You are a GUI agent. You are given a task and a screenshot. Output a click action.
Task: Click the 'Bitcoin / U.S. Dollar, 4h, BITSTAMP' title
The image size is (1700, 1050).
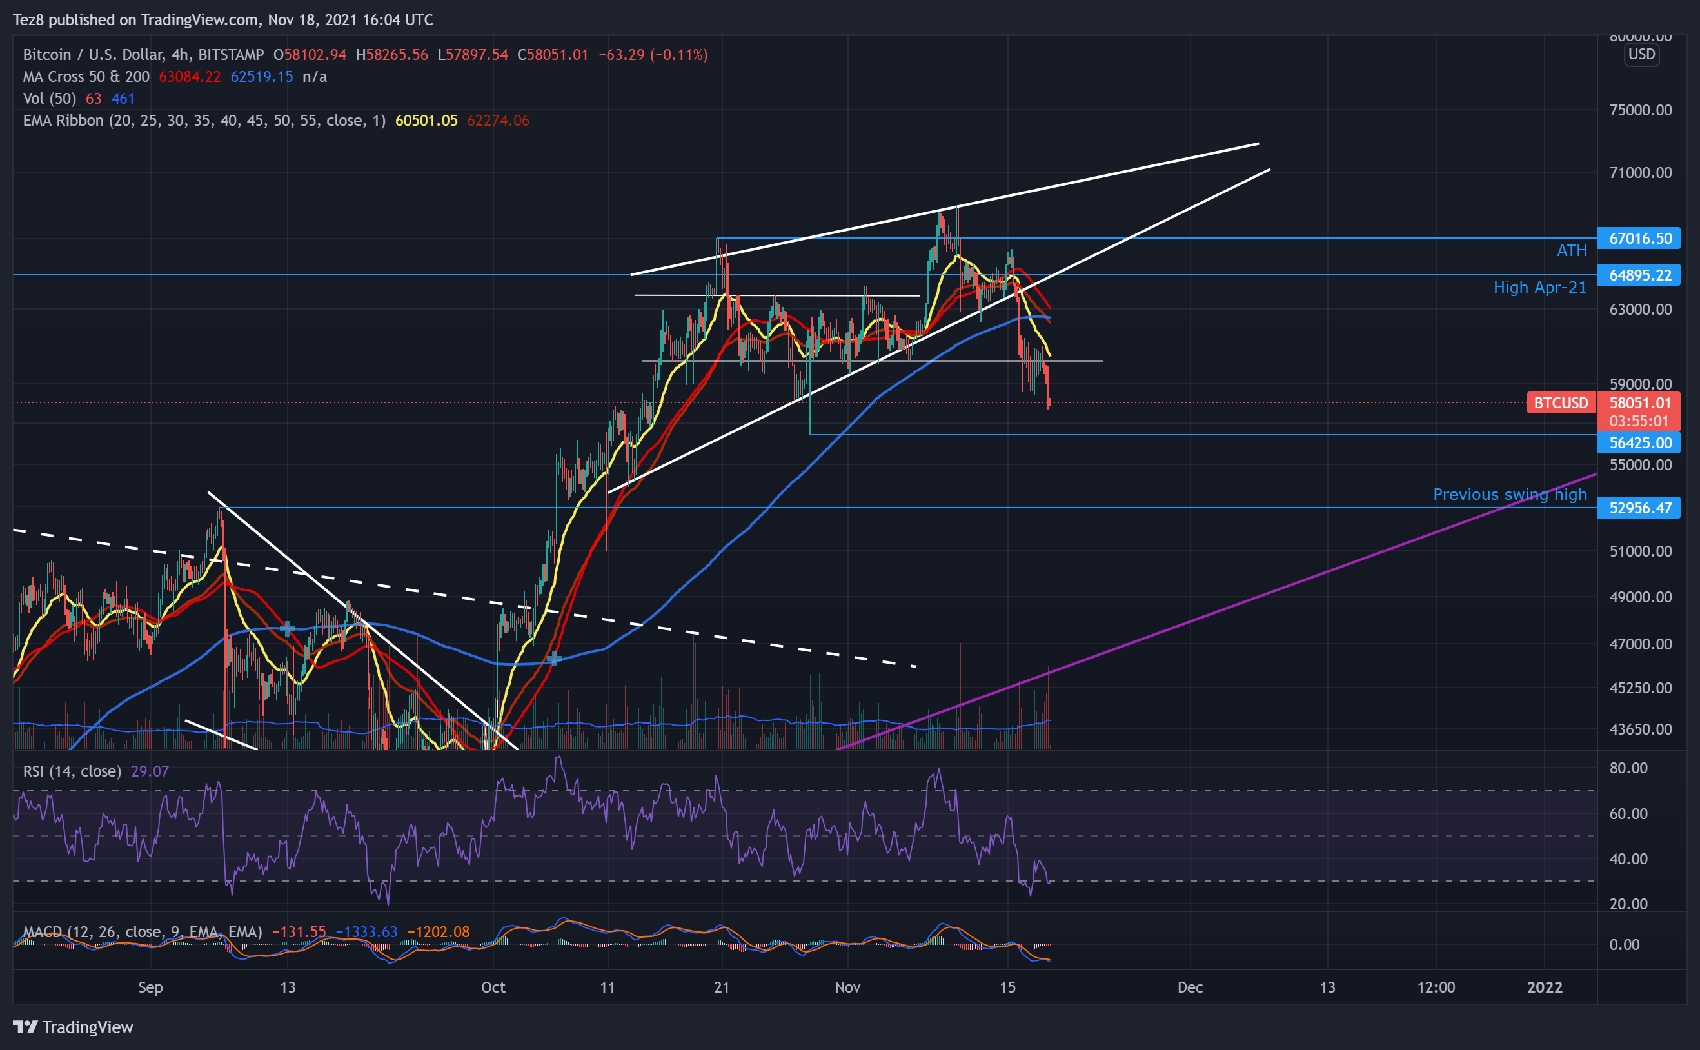click(143, 55)
